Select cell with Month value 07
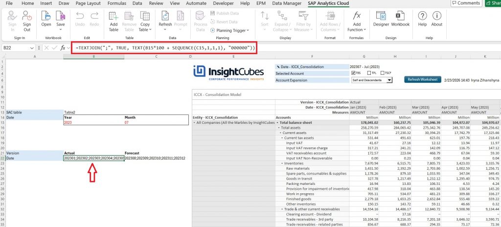Image resolution: width=501 pixels, height=227 pixels. pyautogui.click(x=156, y=122)
